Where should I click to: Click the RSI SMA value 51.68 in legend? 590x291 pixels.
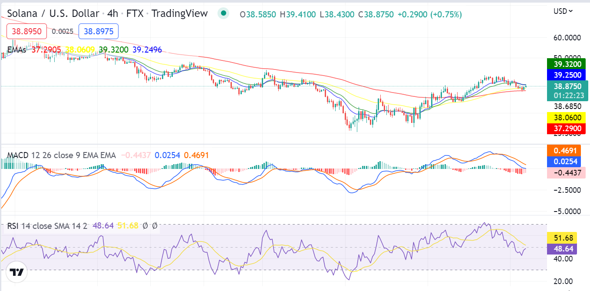128,226
